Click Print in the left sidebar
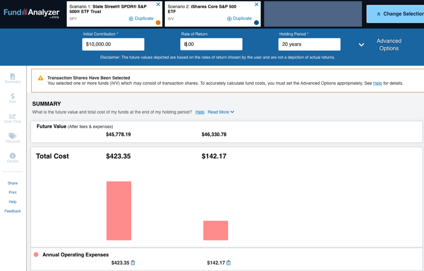 click(12, 192)
